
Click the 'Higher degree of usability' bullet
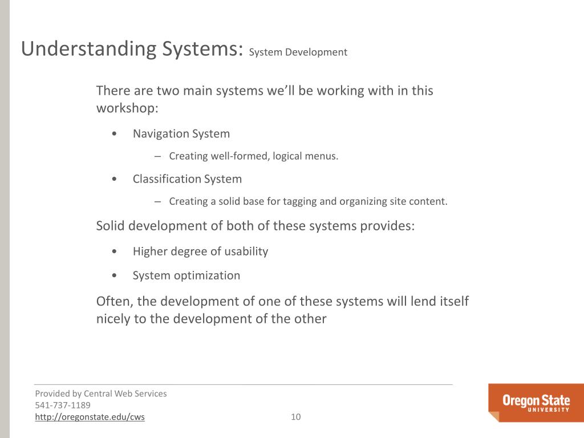click(200, 252)
